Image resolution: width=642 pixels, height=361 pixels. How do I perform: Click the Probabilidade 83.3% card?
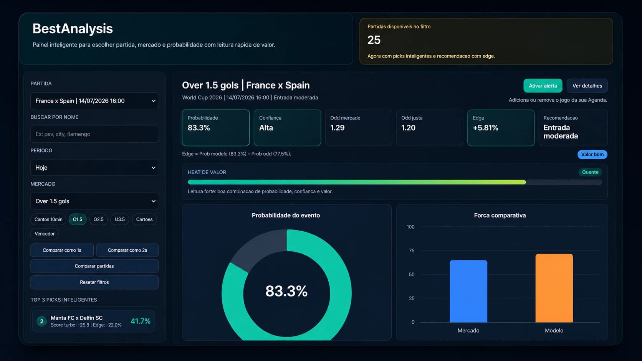216,128
